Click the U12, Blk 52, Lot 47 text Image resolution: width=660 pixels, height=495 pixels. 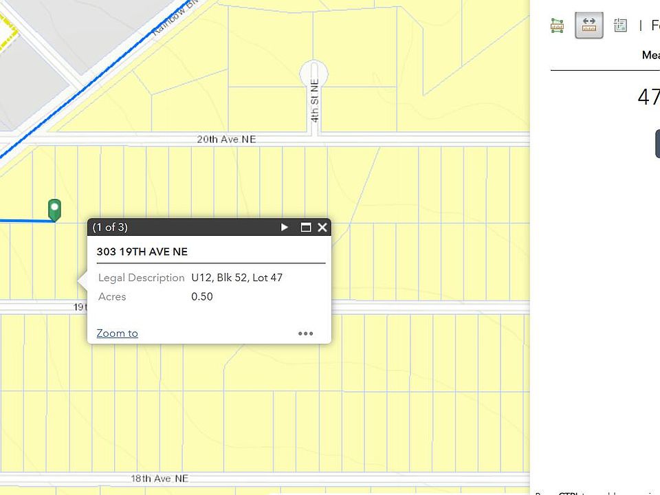click(x=237, y=278)
